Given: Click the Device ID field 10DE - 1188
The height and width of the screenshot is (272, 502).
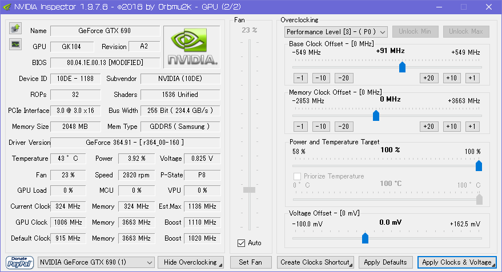Looking at the screenshot, I should [x=75, y=79].
